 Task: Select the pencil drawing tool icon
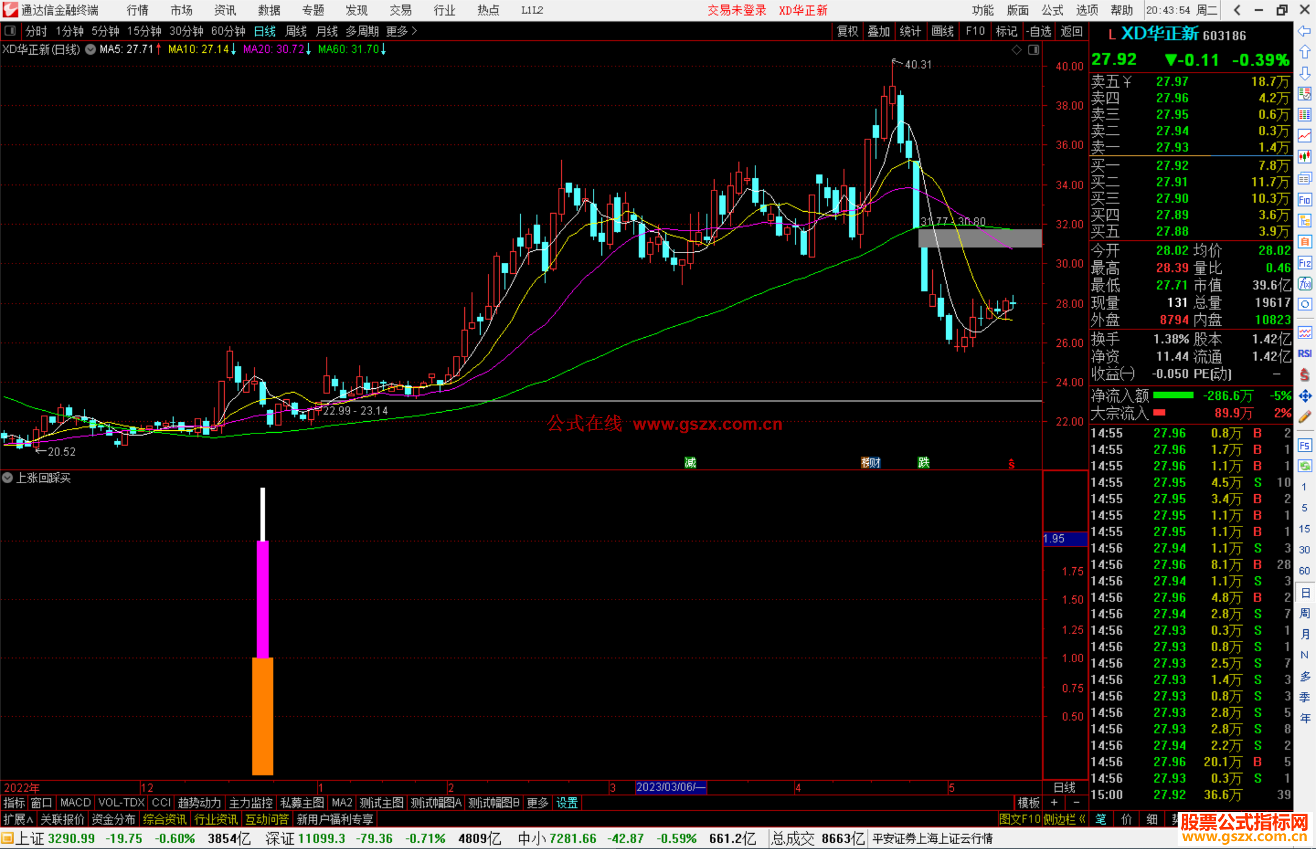pyautogui.click(x=1304, y=418)
